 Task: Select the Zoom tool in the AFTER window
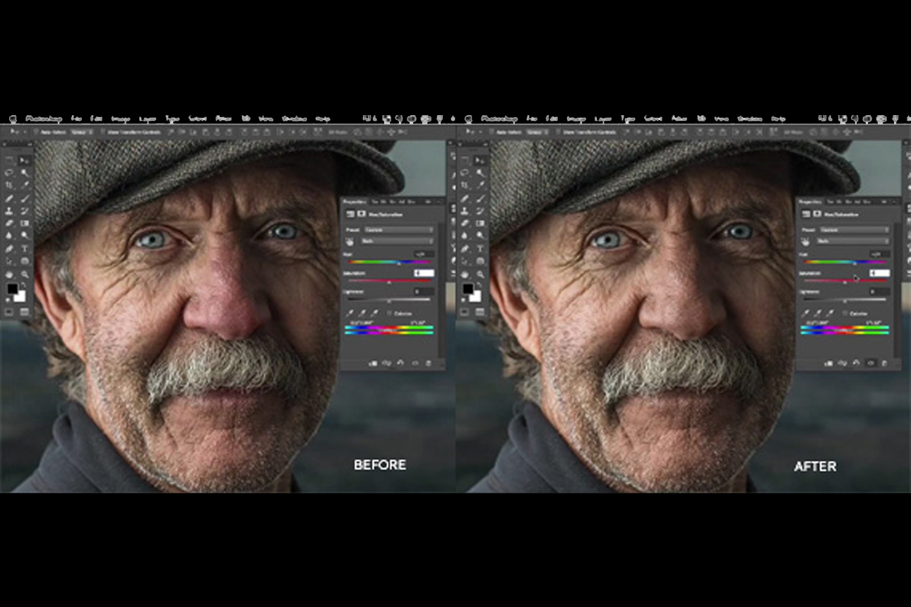click(x=480, y=275)
